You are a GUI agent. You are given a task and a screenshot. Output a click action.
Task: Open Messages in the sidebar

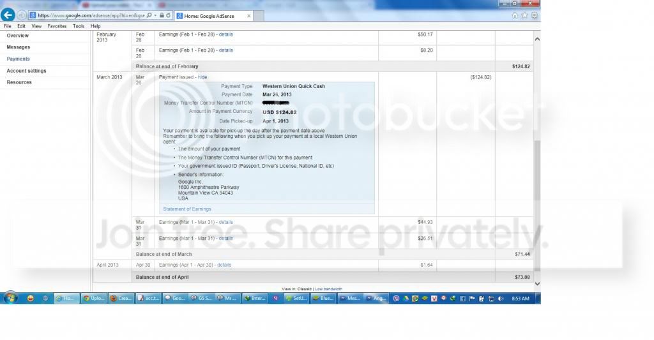[19, 47]
